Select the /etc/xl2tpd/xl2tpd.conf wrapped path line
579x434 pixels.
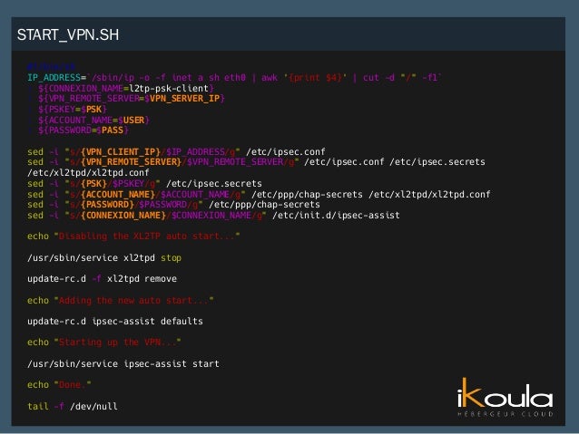[x=88, y=172]
